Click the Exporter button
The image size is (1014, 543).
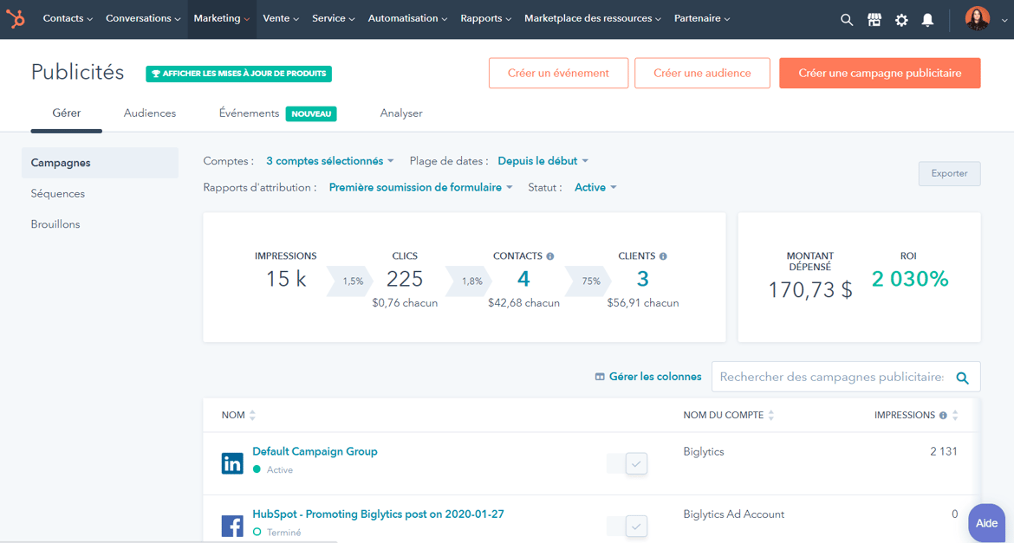[x=949, y=173]
